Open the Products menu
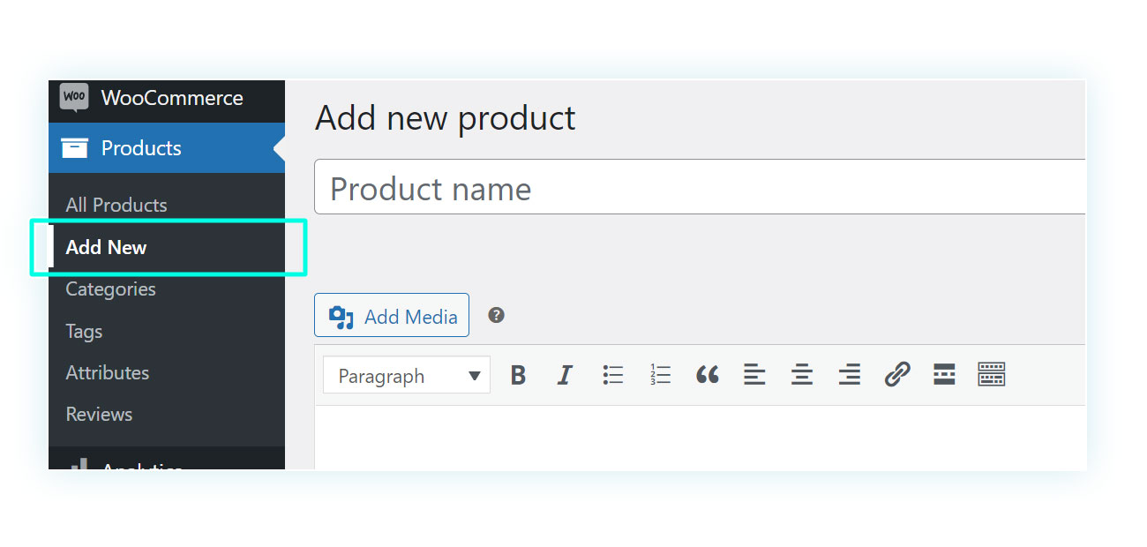The height and width of the screenshot is (547, 1147). [167, 148]
